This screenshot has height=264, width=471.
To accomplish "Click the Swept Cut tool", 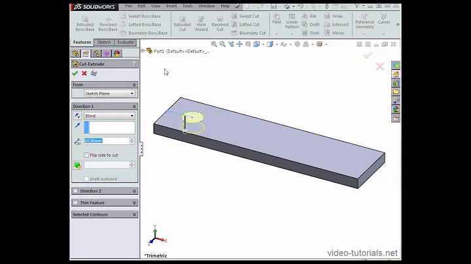I will click(x=245, y=16).
